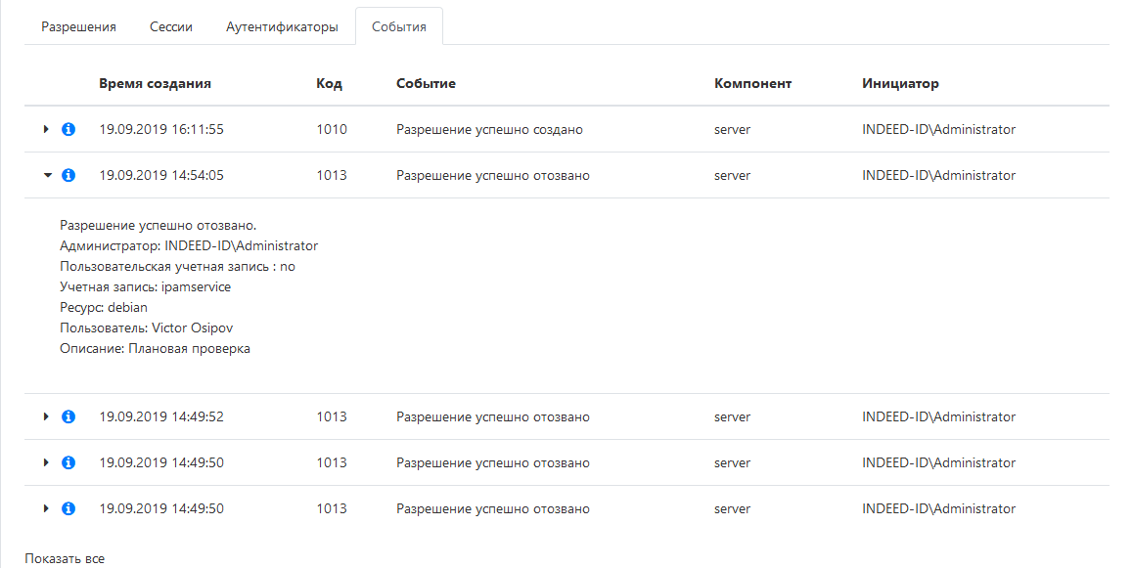Open the Сессии tab
The width and height of the screenshot is (1133, 568).
[171, 26]
